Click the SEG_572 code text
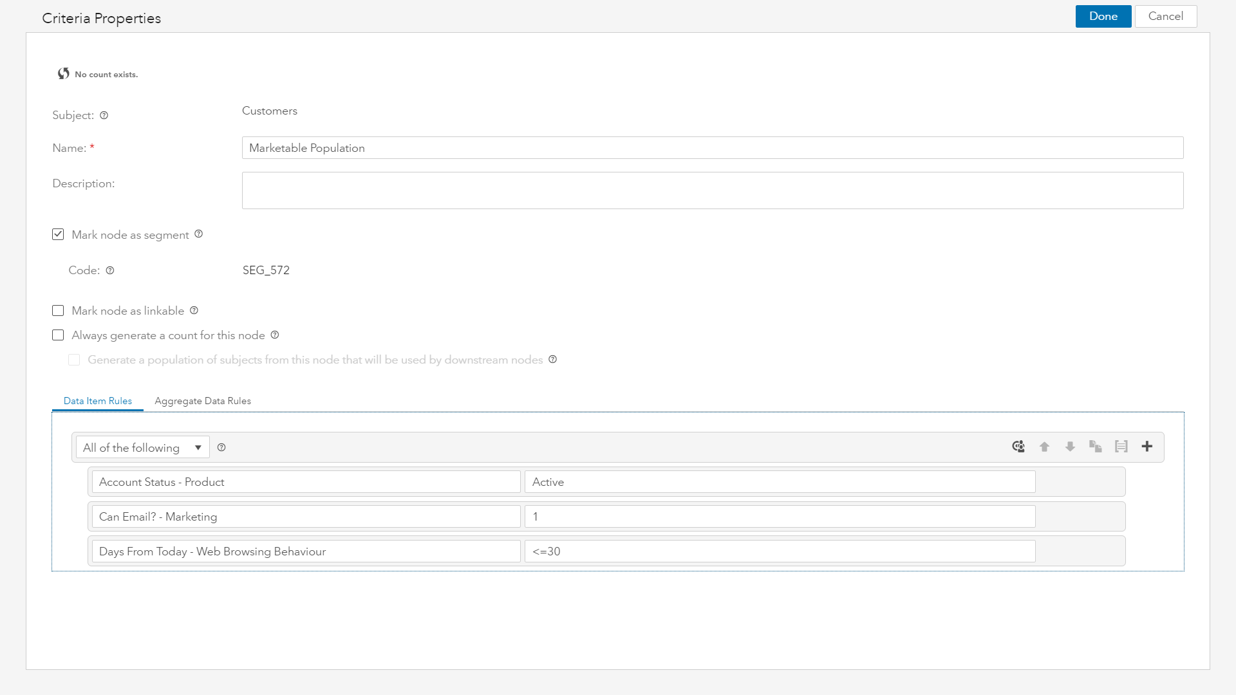This screenshot has width=1236, height=695. click(x=266, y=270)
